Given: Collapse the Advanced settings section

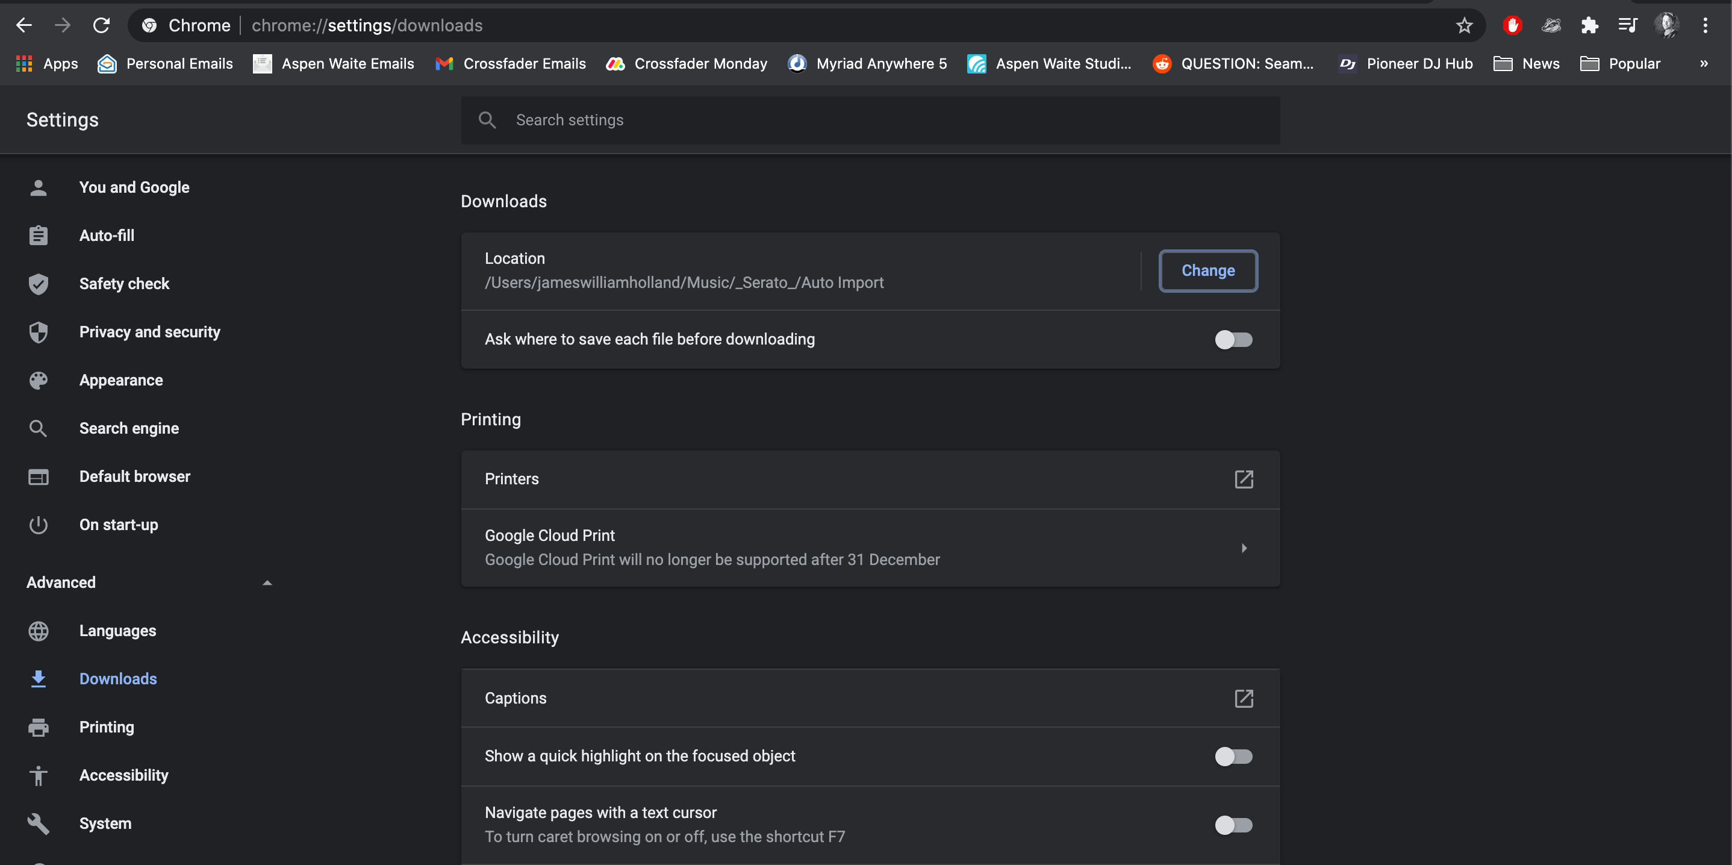Looking at the screenshot, I should (x=267, y=582).
